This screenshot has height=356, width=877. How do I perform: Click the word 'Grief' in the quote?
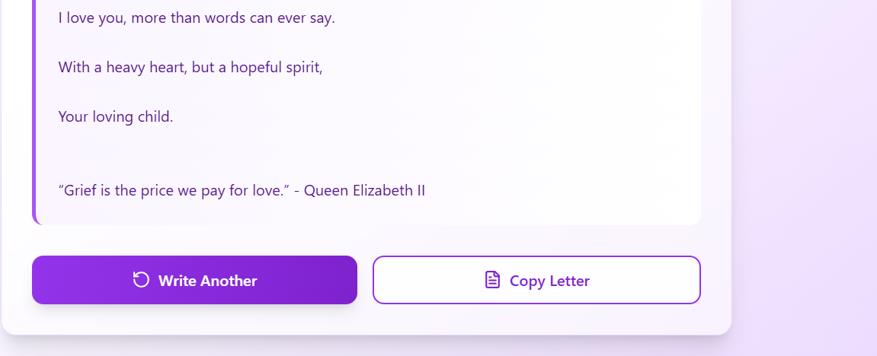click(78, 190)
